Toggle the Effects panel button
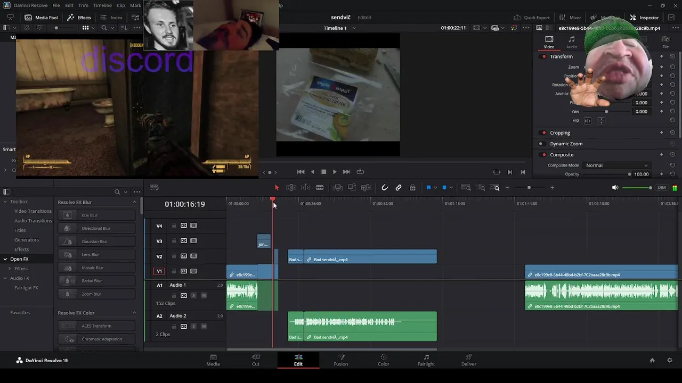The height and width of the screenshot is (383, 682). (x=79, y=18)
